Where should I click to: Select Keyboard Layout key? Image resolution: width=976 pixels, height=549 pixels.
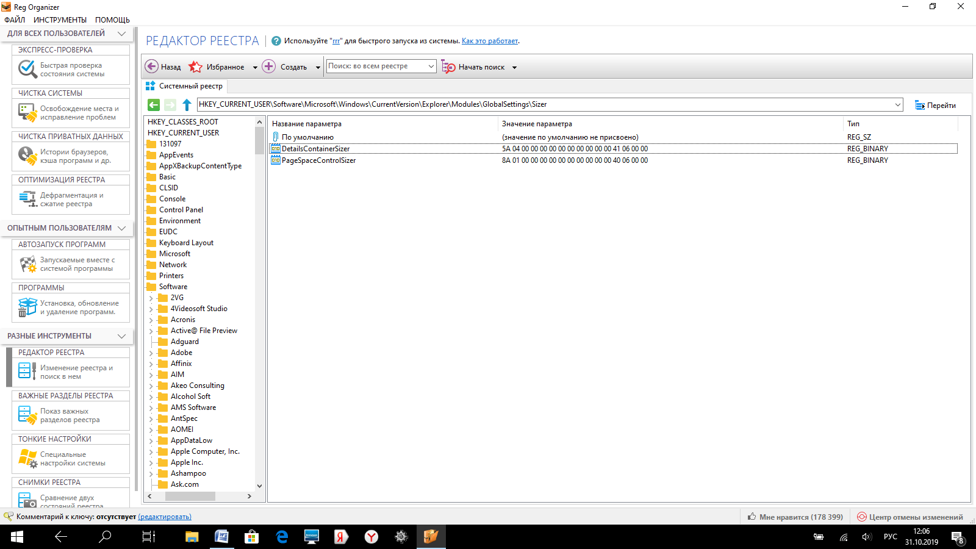186,243
